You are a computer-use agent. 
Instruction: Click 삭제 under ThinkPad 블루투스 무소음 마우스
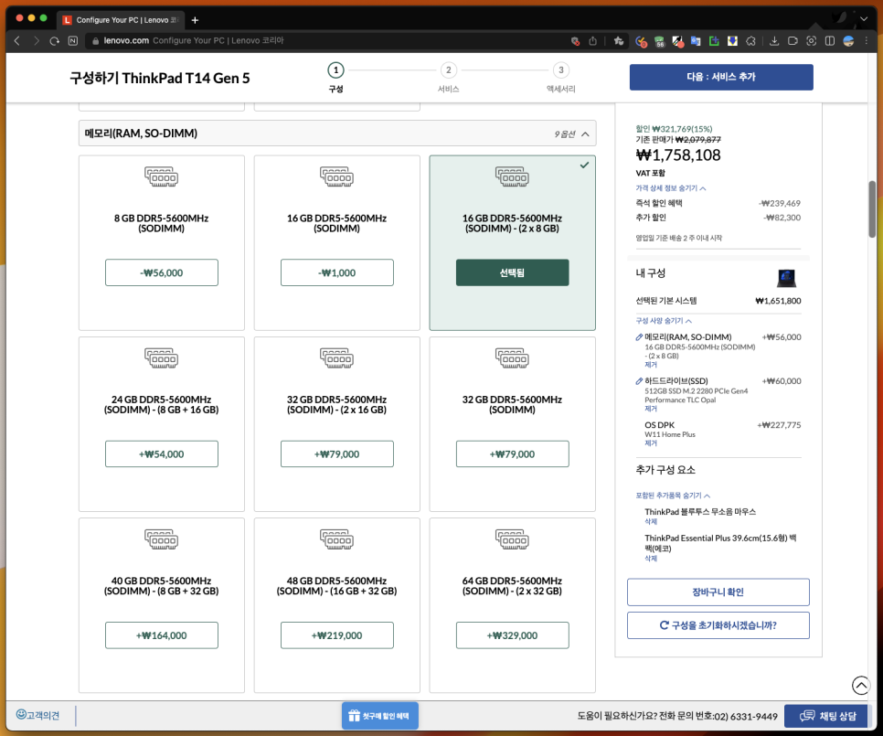[x=651, y=522]
